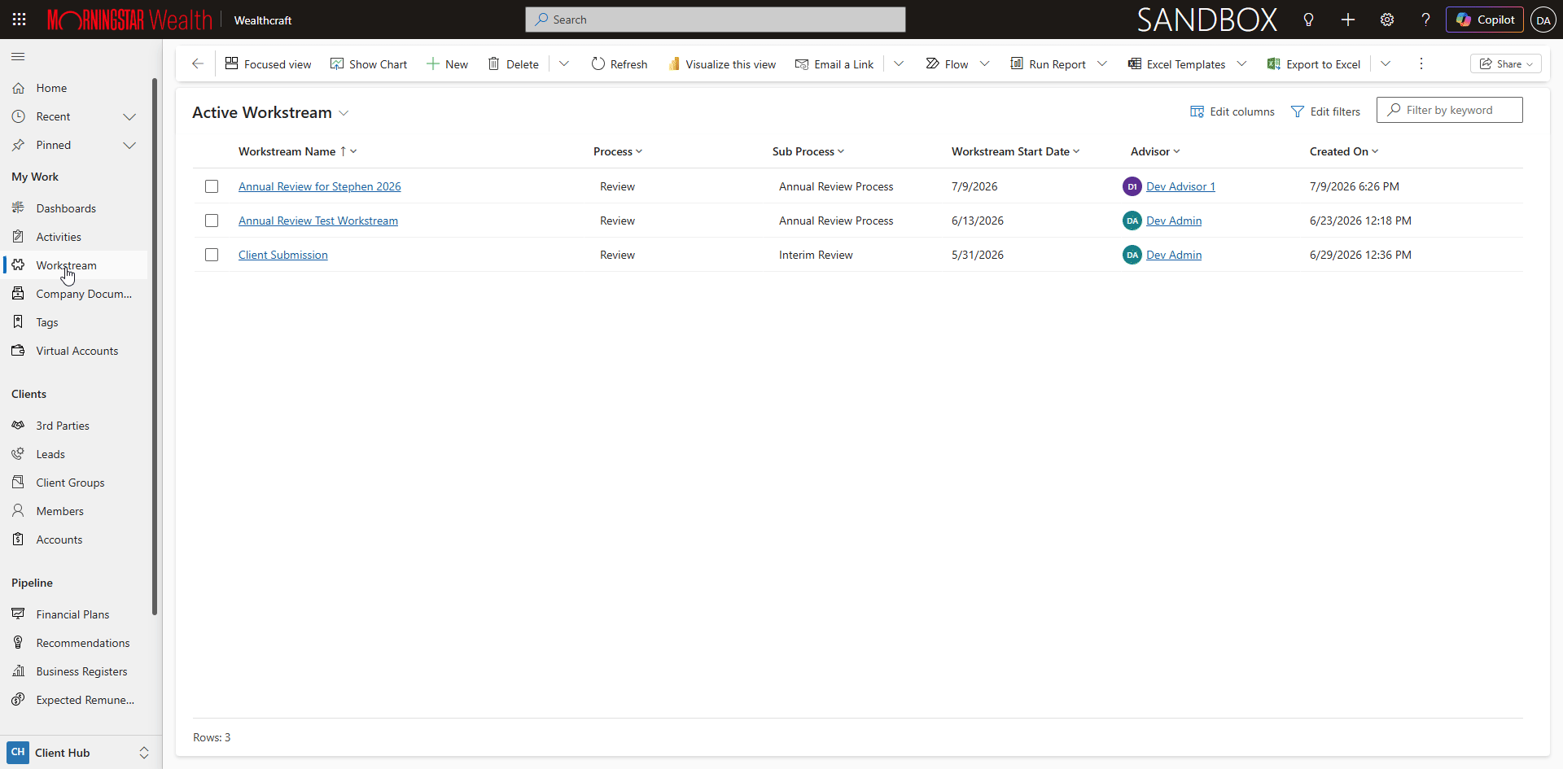This screenshot has height=769, width=1563.
Task: Open the app launcher waffle icon
Action: 19,20
